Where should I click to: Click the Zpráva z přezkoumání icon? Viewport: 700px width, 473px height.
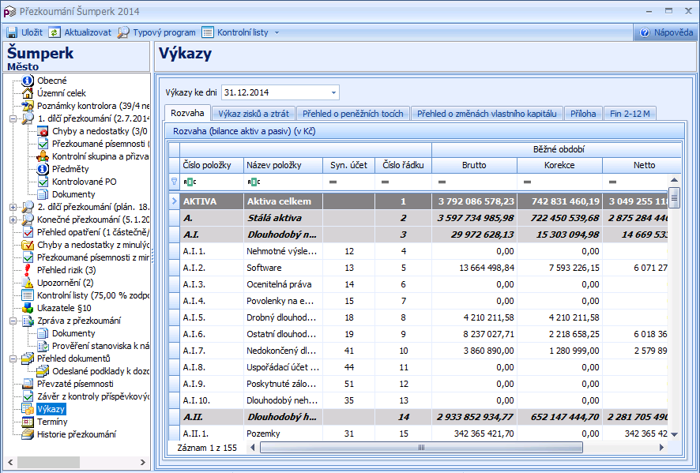coord(28,321)
